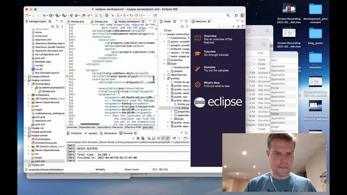Click the New Java Package toolbar icon
Viewport: 347px width, 195px height.
click(x=71, y=16)
